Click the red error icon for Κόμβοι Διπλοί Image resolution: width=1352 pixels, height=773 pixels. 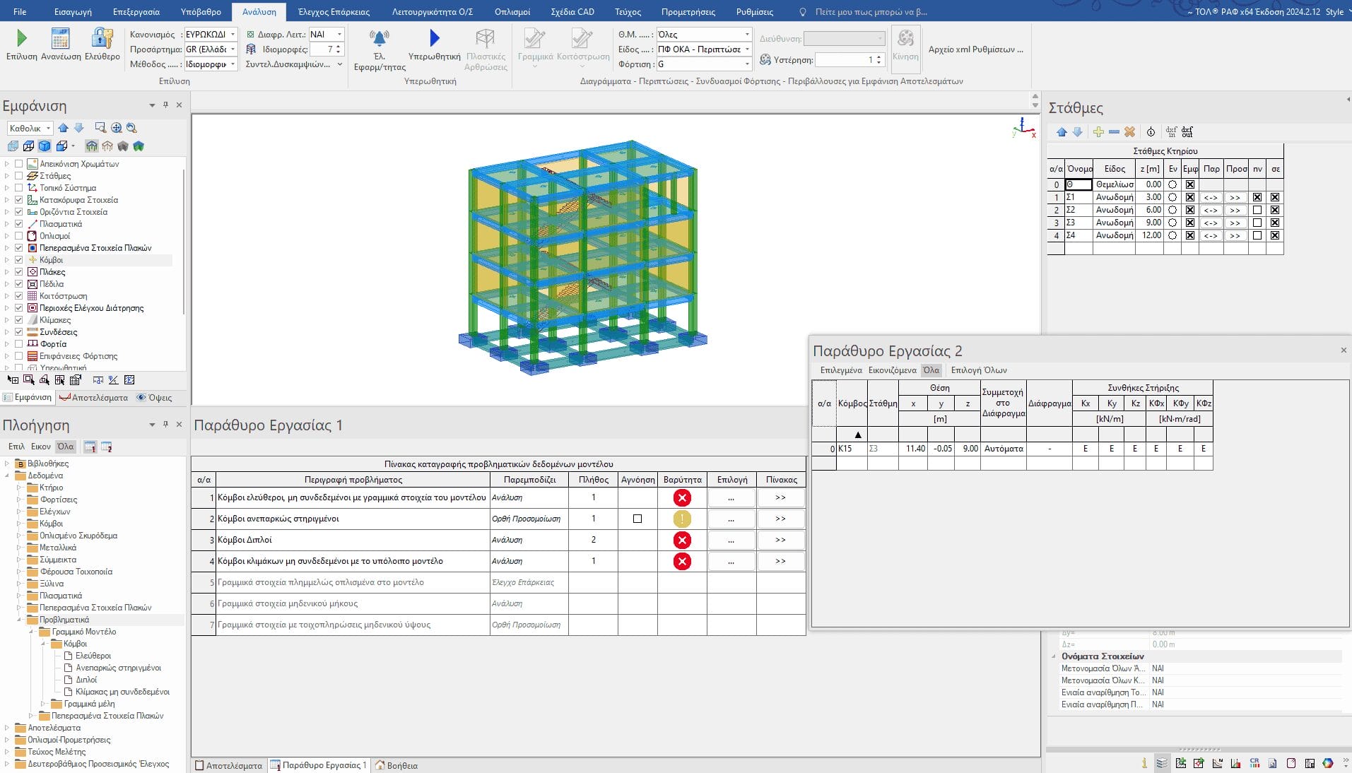682,540
